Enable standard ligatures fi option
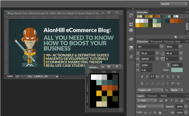Screen dimensions: 189x116 [142, 84]
